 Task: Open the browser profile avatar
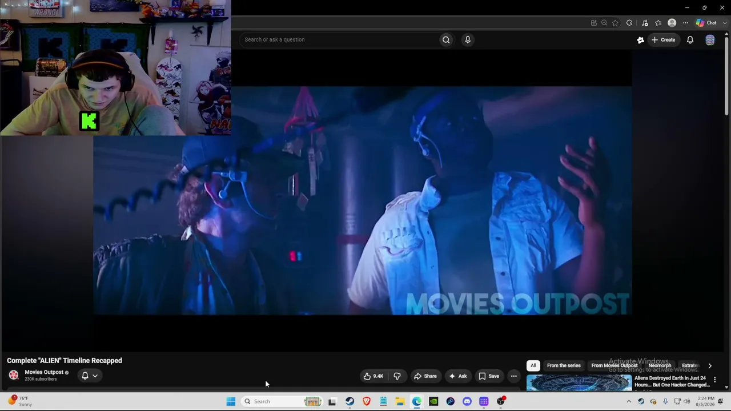(672, 23)
